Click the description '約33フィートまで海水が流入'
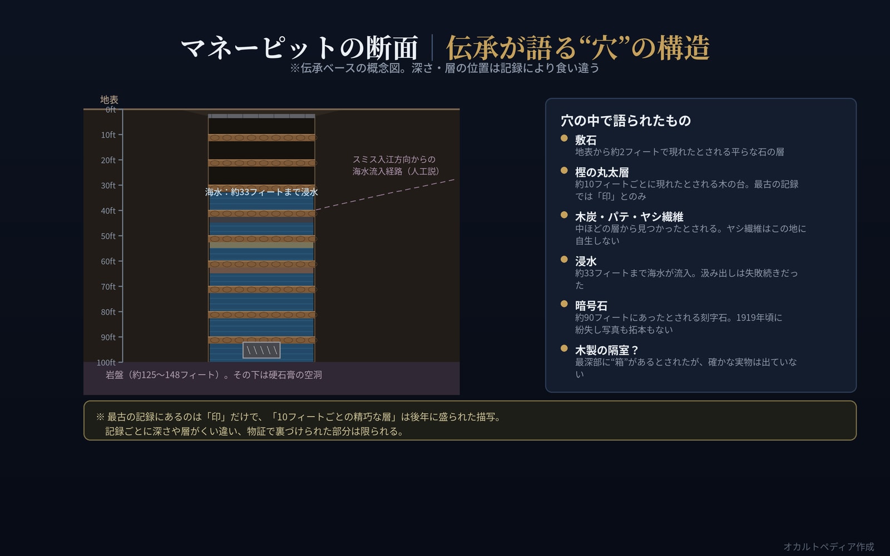This screenshot has width=890, height=556. point(686,279)
